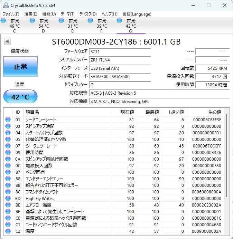Open the ヘルプ(H) menu
233x239 pixels.
pyautogui.click(x=110, y=14)
